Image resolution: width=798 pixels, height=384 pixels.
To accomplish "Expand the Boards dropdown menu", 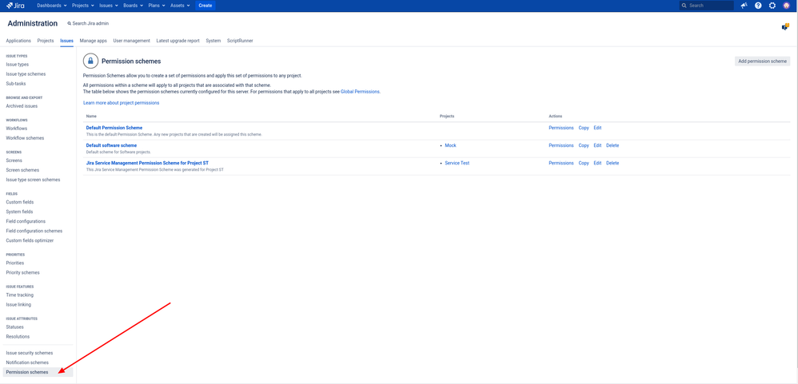I will point(134,5).
